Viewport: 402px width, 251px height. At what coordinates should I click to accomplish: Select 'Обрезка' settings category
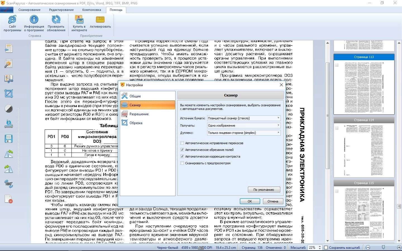pos(148,123)
